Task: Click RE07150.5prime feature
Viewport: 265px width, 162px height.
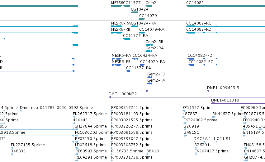Action: coord(91,139)
